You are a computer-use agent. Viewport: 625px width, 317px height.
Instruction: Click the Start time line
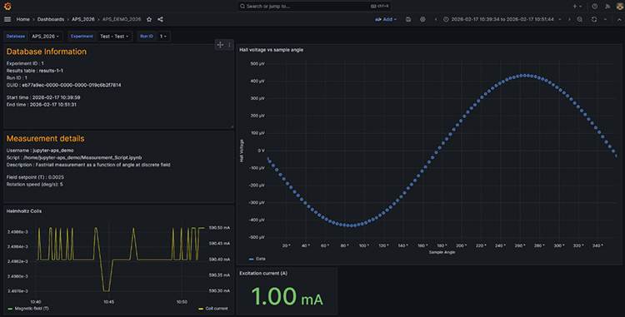pos(43,97)
